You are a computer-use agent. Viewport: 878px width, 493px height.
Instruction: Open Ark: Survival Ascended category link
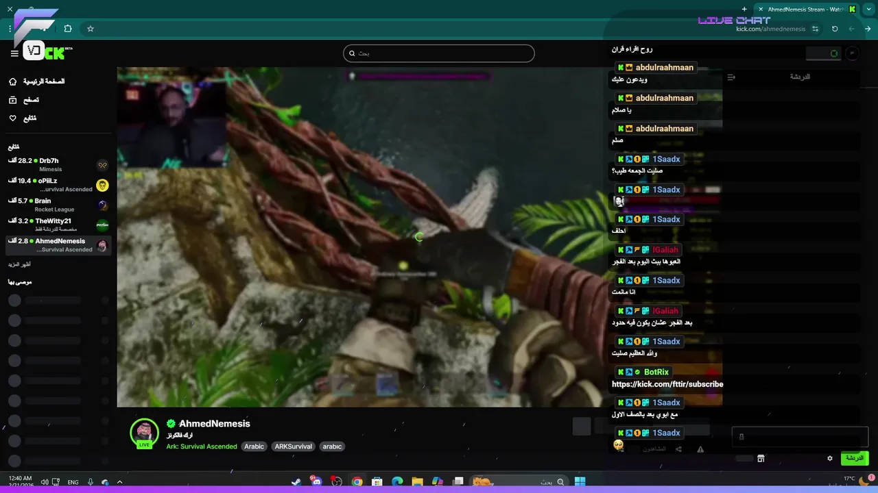click(x=202, y=446)
